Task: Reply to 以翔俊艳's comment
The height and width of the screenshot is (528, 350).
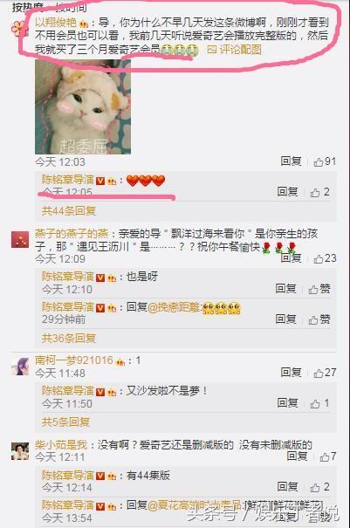Action: click(x=291, y=161)
